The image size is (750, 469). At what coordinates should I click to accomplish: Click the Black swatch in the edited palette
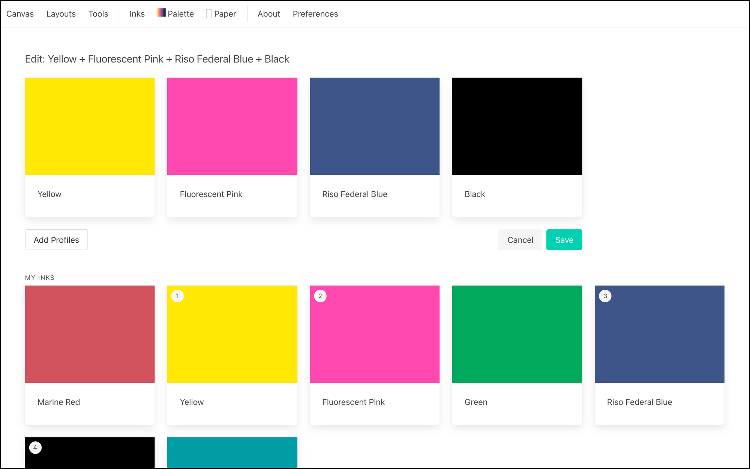pyautogui.click(x=517, y=126)
